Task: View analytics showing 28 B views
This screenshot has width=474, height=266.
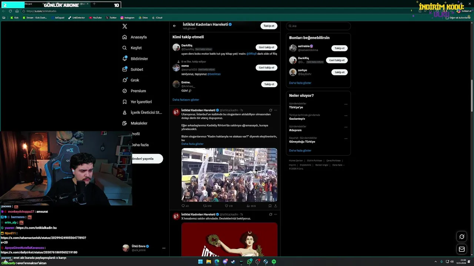Action: click(x=251, y=206)
